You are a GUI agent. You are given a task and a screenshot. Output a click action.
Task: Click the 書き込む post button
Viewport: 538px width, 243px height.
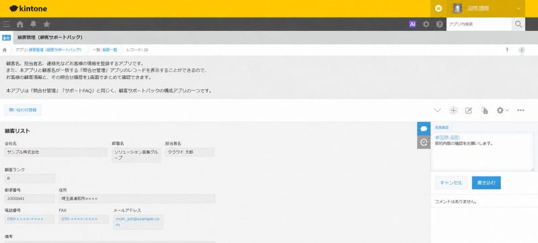point(486,183)
